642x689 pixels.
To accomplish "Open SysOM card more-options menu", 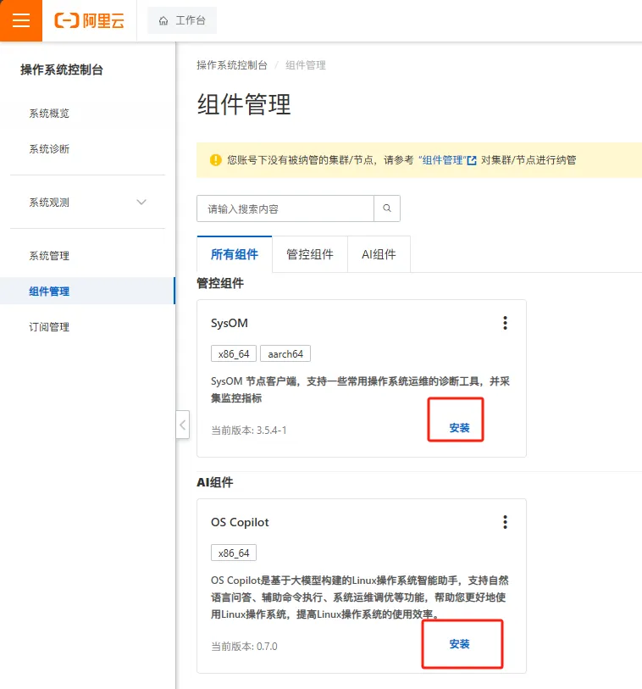I will (505, 323).
